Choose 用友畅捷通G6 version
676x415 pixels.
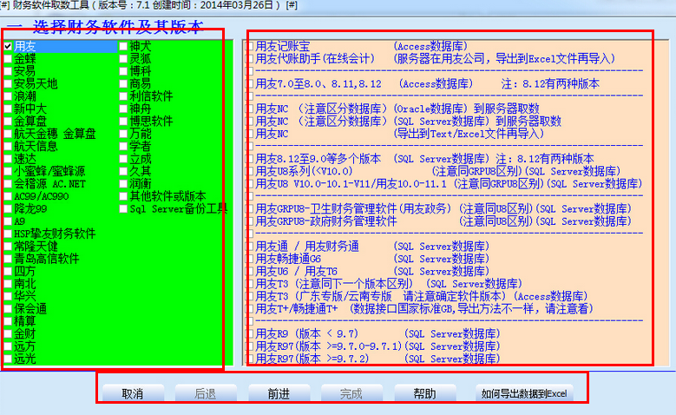coord(249,259)
